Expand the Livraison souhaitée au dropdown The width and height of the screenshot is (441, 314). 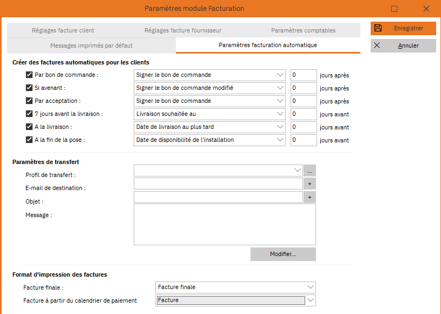[281, 114]
